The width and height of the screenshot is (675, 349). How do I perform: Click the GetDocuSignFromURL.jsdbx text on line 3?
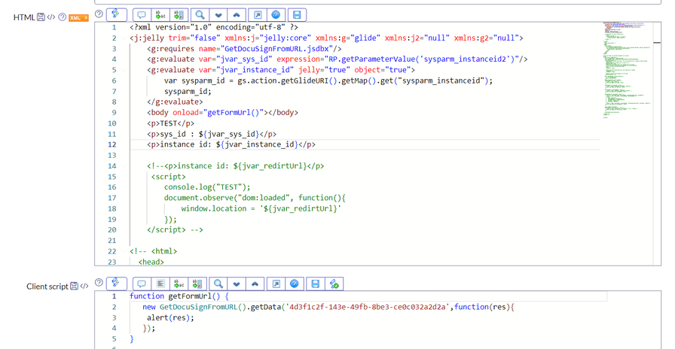coord(276,49)
